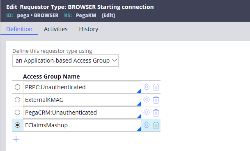
Task: Click inside the PegaCRM:Unauthenticated text field
Action: (82, 113)
